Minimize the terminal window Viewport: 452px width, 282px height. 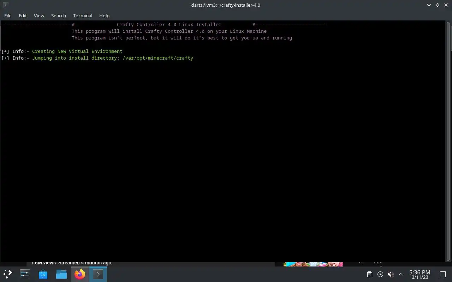click(429, 5)
